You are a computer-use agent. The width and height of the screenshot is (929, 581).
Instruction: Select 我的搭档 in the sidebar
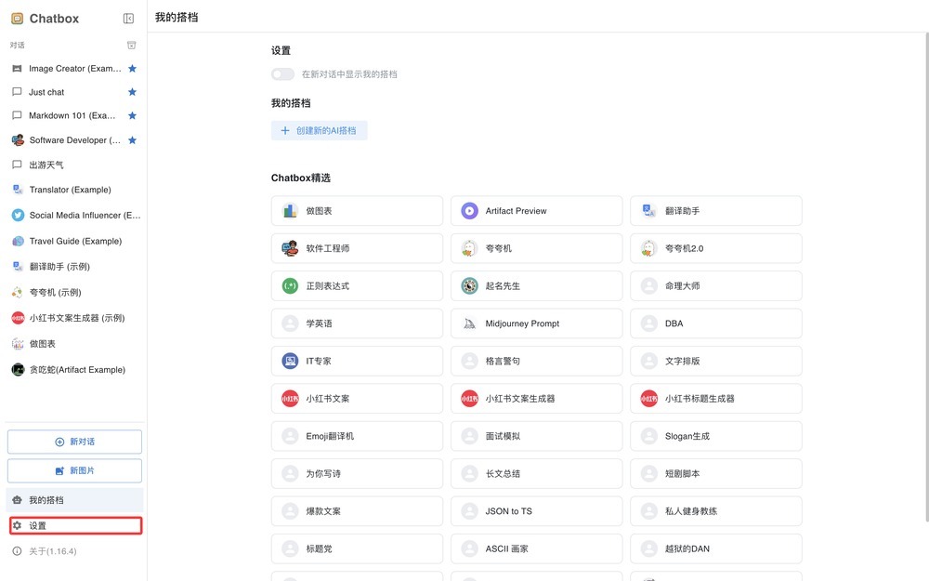75,500
